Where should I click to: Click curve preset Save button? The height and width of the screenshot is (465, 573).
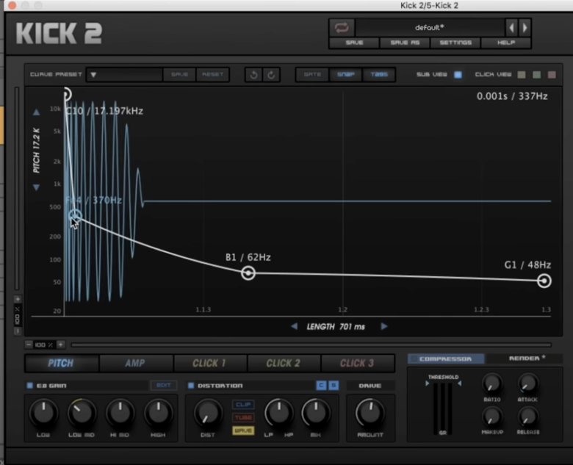point(179,75)
